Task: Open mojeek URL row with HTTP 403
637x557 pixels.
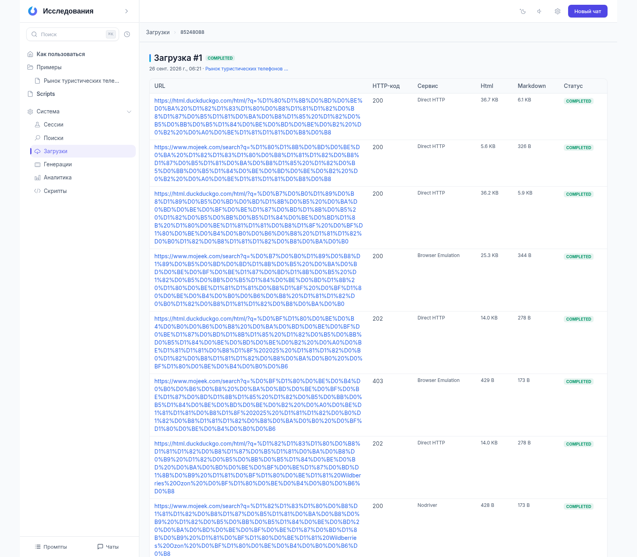Action: tap(258, 405)
